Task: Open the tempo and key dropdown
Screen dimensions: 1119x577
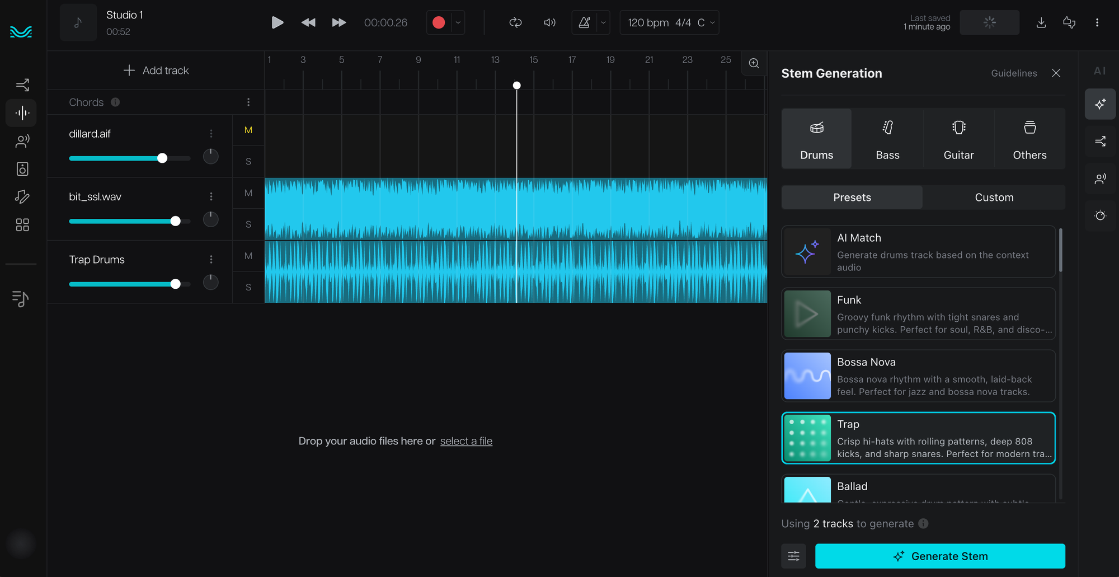Action: (670, 22)
